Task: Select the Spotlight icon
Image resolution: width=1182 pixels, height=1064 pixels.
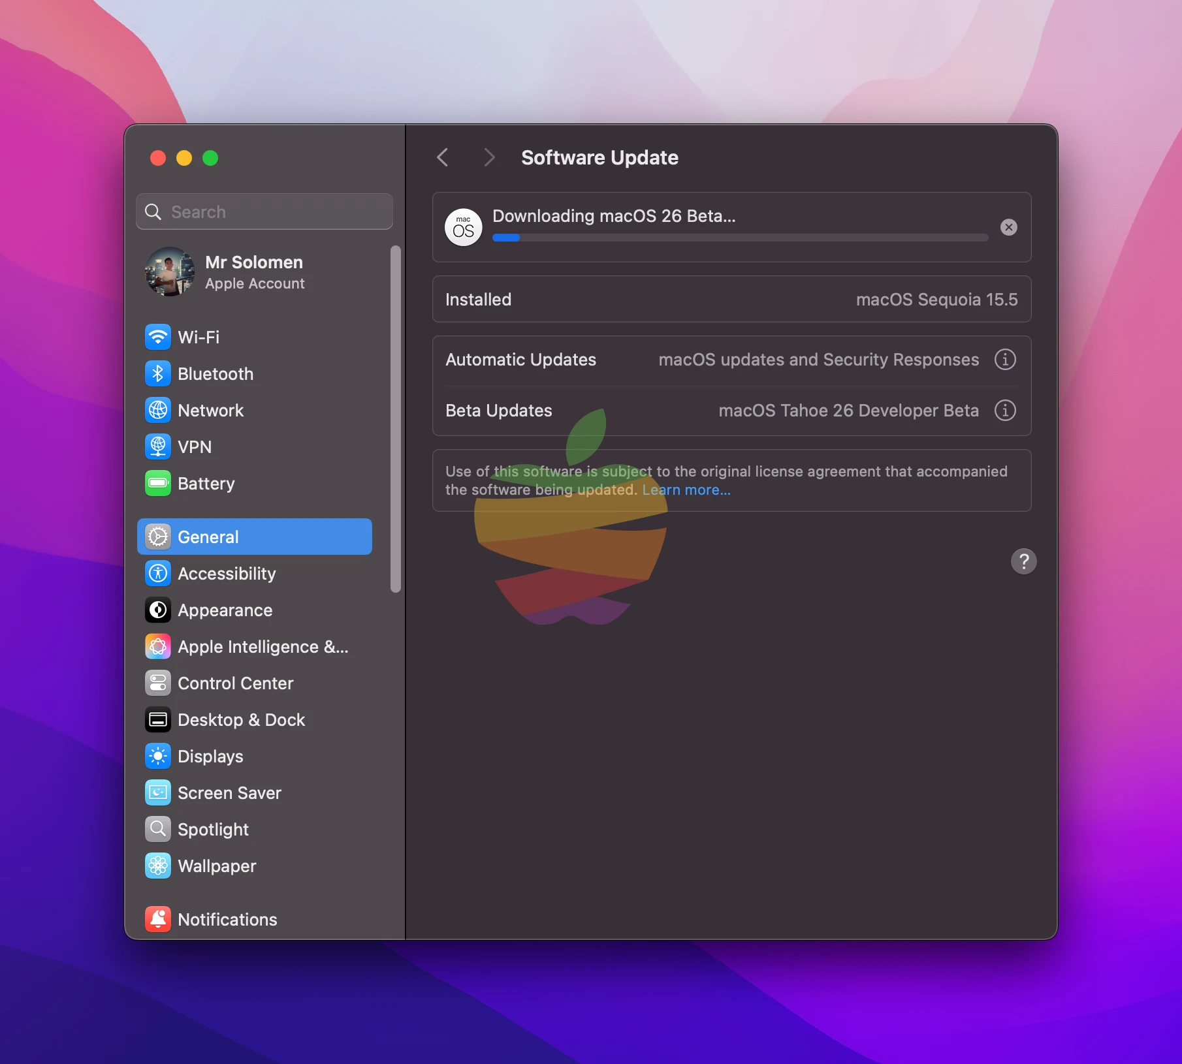Action: [x=158, y=830]
